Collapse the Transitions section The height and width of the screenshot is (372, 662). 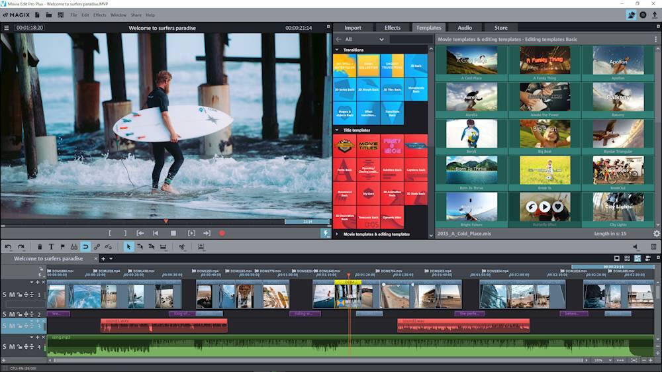click(x=337, y=50)
